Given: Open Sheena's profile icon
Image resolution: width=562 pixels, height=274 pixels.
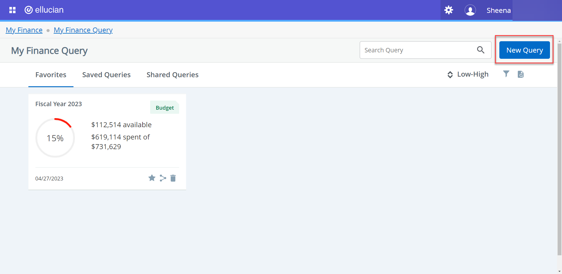Looking at the screenshot, I should pos(470,10).
